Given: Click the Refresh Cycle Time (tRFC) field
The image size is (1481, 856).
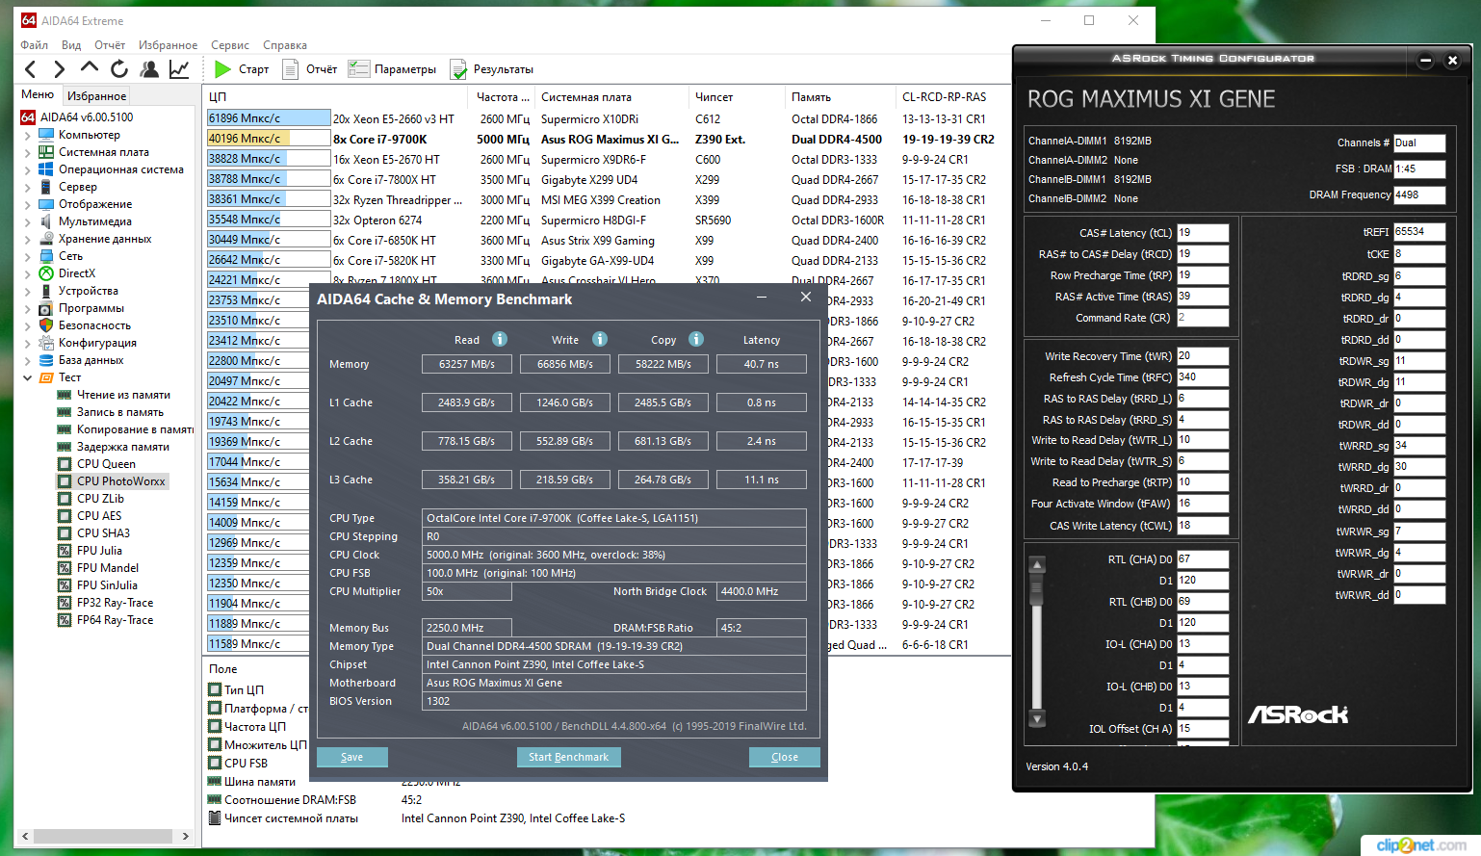Looking at the screenshot, I should pos(1203,377).
